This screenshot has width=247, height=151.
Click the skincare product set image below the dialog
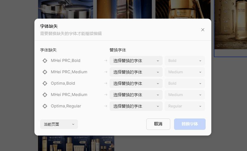click(x=76, y=143)
